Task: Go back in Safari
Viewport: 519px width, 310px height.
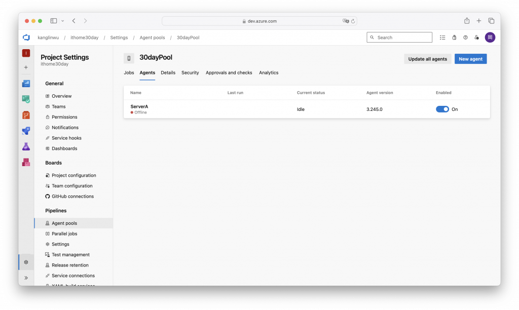Action: coord(74,21)
